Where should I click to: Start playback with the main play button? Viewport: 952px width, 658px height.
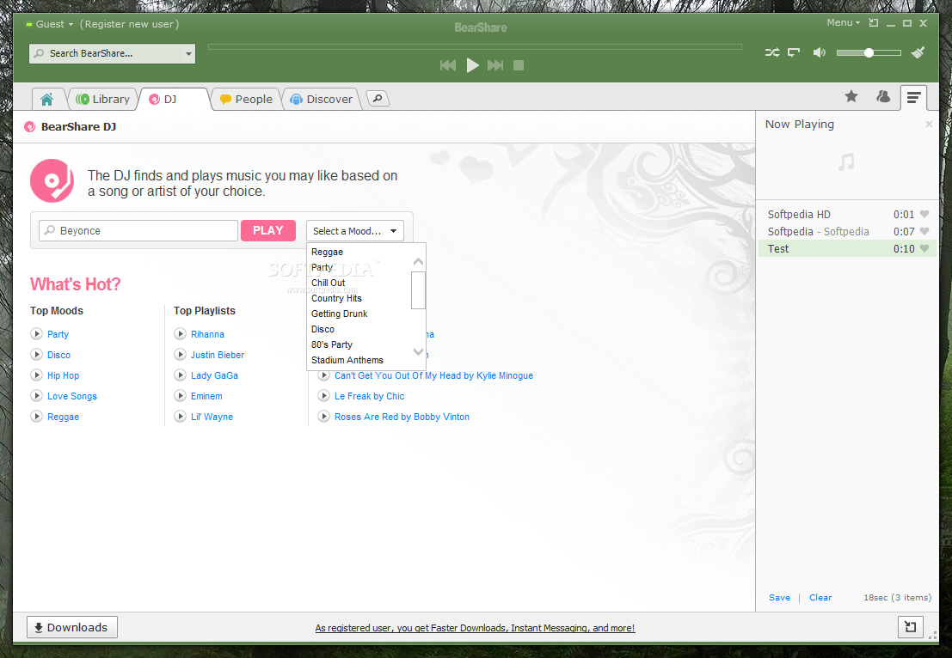(472, 65)
